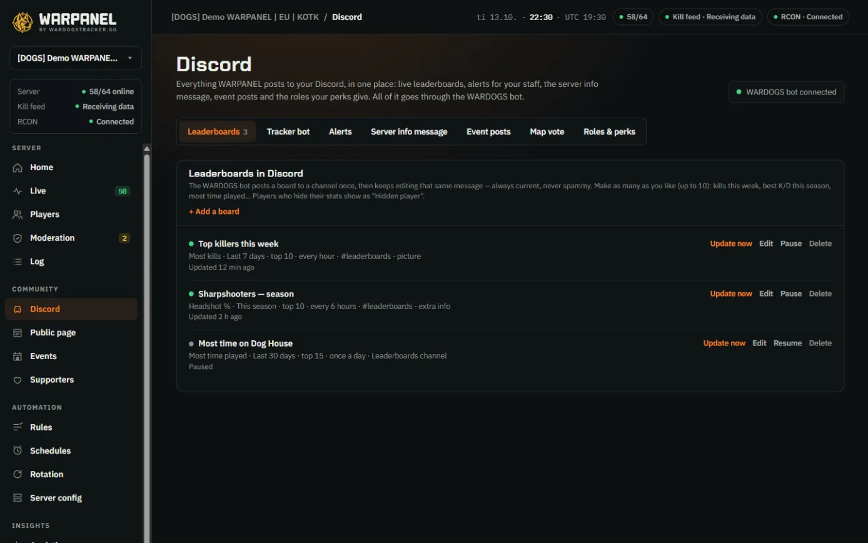Click the Kill feed Receiving data pill

710,17
